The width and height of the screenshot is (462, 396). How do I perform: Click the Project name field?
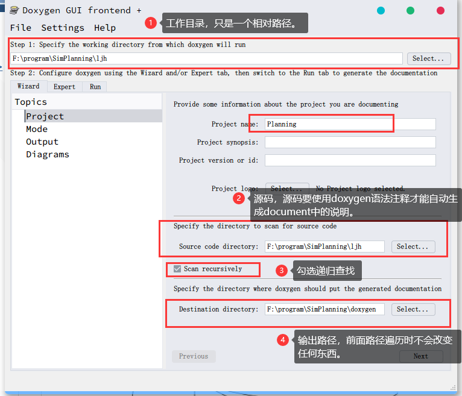point(350,124)
